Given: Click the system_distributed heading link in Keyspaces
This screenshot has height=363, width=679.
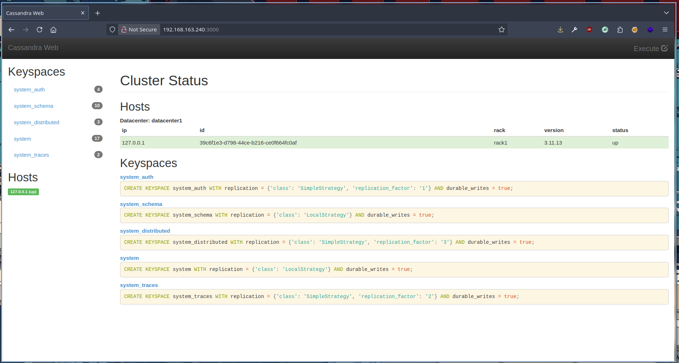Looking at the screenshot, I should (145, 231).
